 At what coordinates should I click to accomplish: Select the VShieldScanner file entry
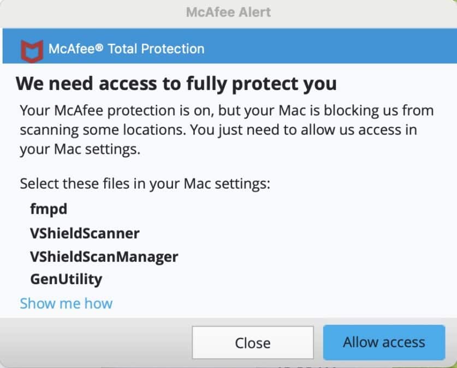tap(85, 233)
